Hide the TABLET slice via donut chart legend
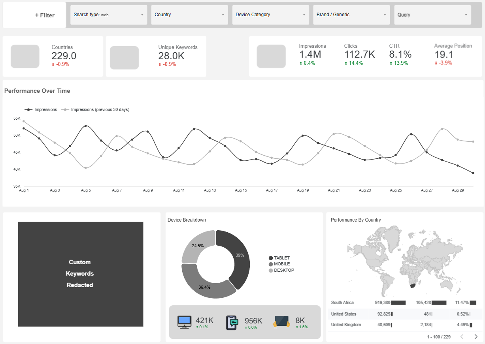 tap(280, 258)
